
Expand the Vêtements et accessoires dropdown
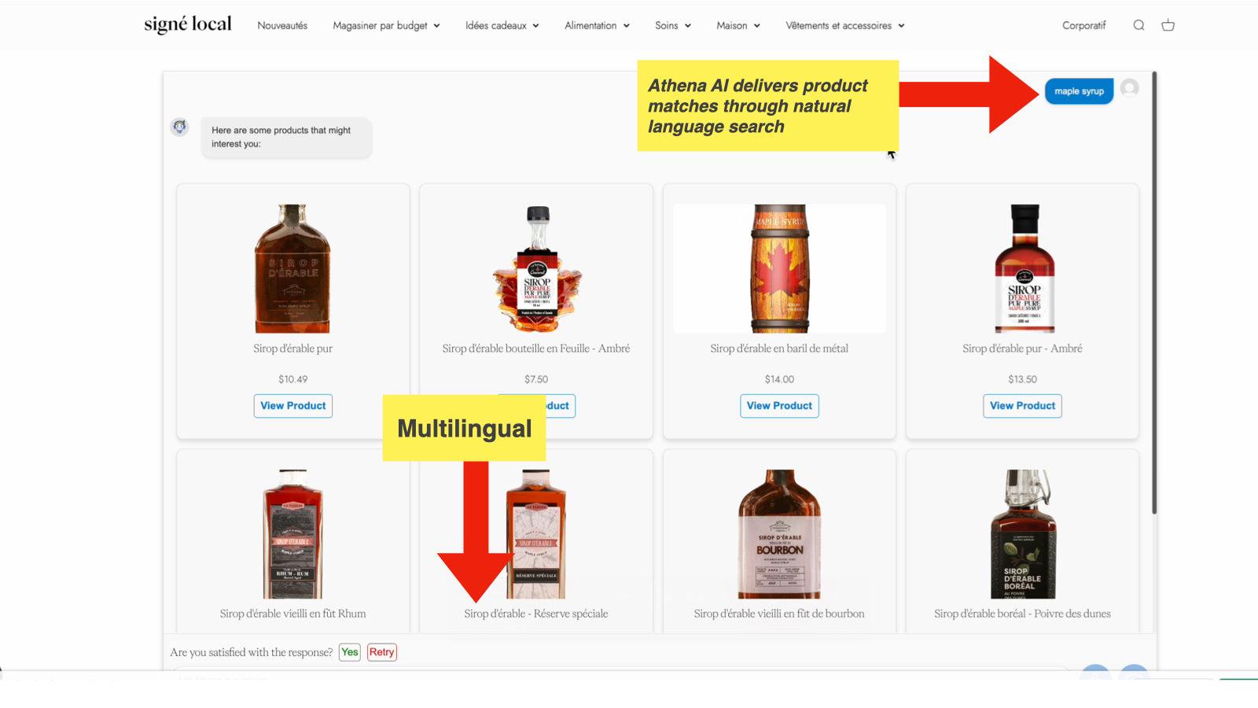pos(844,25)
